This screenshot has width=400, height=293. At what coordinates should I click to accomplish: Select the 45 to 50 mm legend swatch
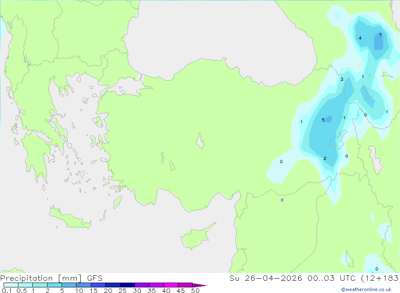[x=185, y=285]
